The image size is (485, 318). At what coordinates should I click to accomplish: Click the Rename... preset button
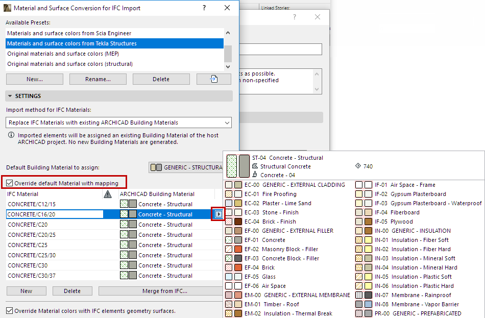98,79
